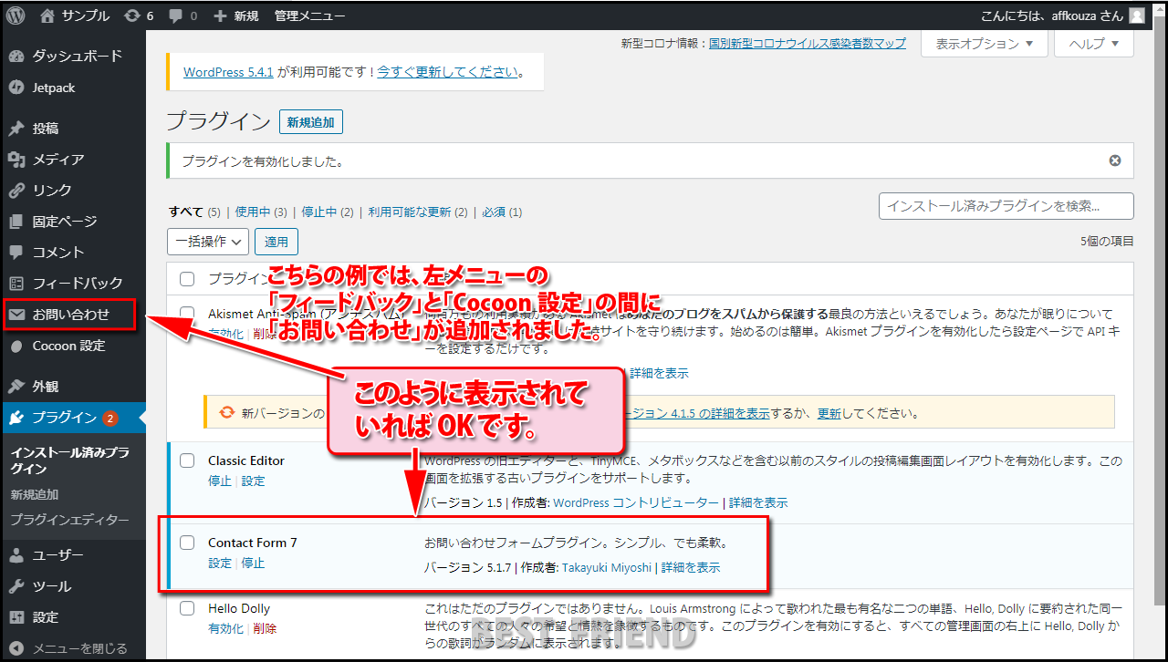
Task: Collapse menu with メニューを閉じる icon
Action: click(x=16, y=648)
